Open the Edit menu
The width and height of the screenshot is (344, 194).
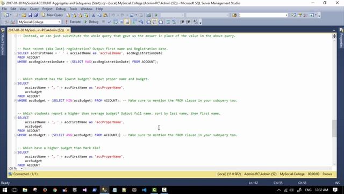pyautogui.click(x=13, y=9)
